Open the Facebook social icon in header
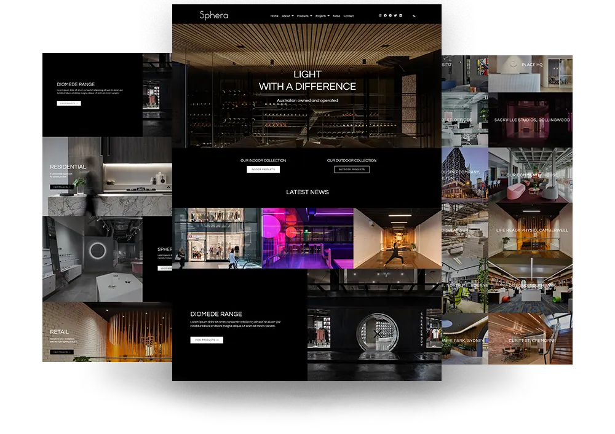Viewport: 615px width, 434px height. click(x=385, y=16)
